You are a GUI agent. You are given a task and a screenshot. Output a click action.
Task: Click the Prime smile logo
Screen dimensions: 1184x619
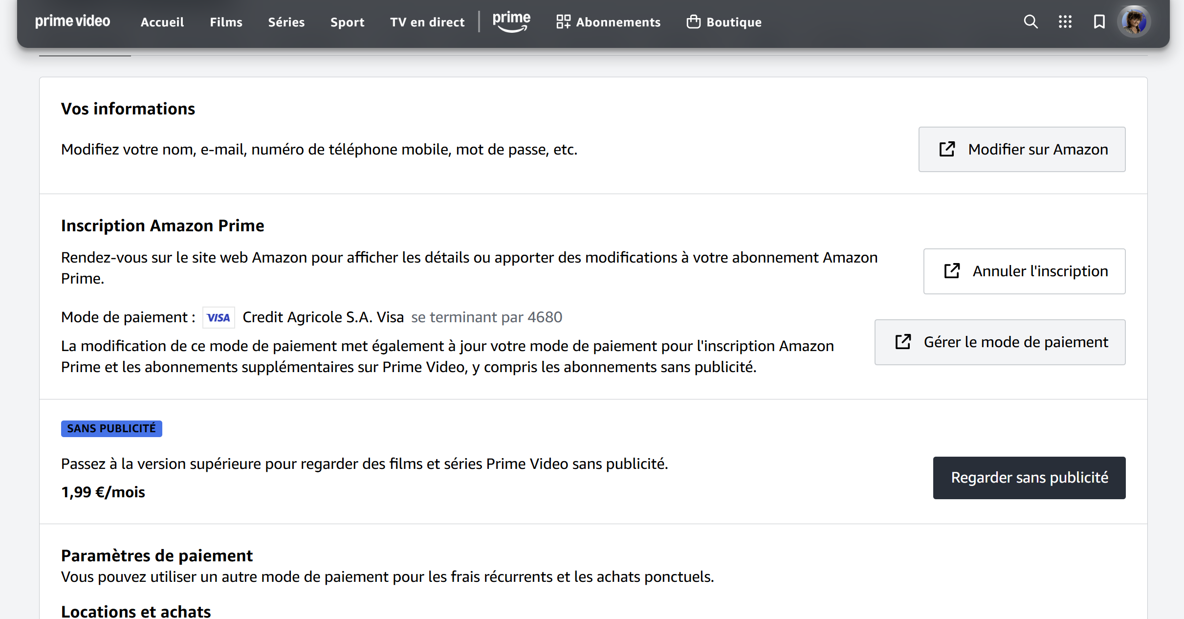[x=511, y=22]
